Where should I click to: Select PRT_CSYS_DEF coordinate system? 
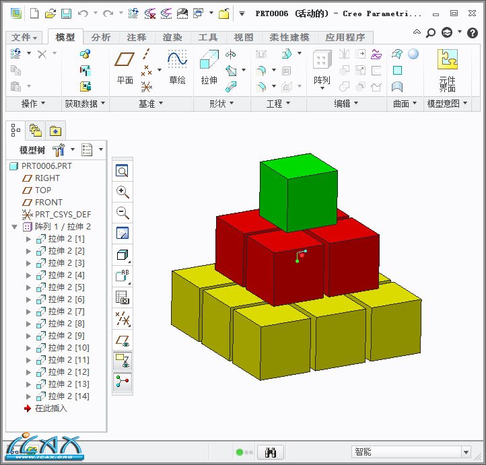(57, 215)
